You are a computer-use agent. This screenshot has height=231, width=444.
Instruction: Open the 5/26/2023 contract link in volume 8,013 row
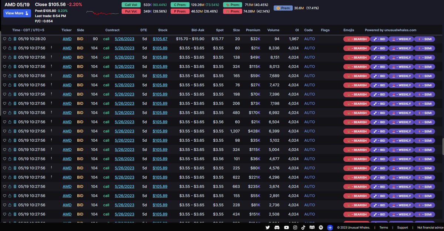[125, 66]
